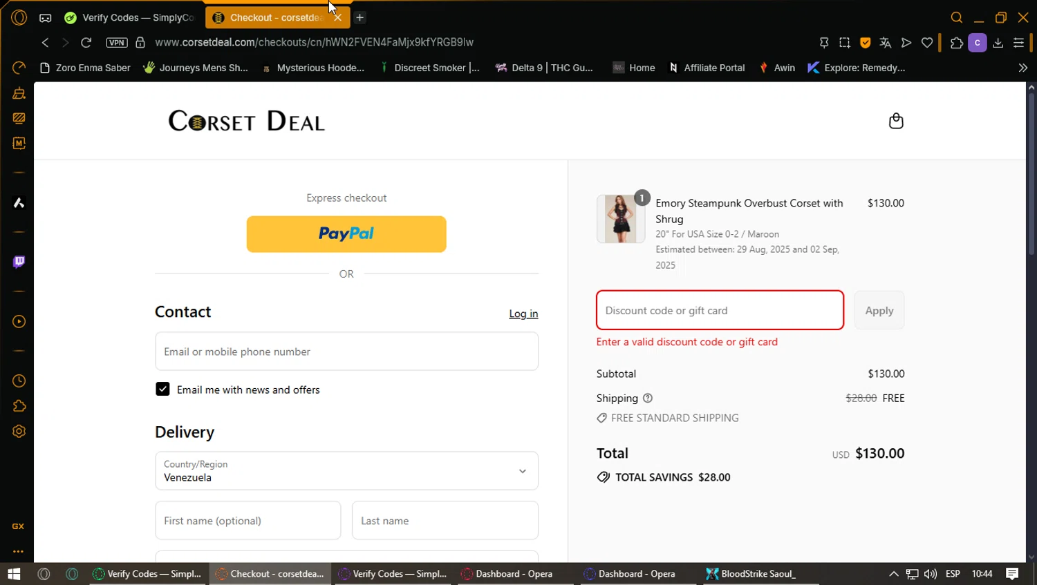Select the Checkout corsetdeal tab

point(277,17)
